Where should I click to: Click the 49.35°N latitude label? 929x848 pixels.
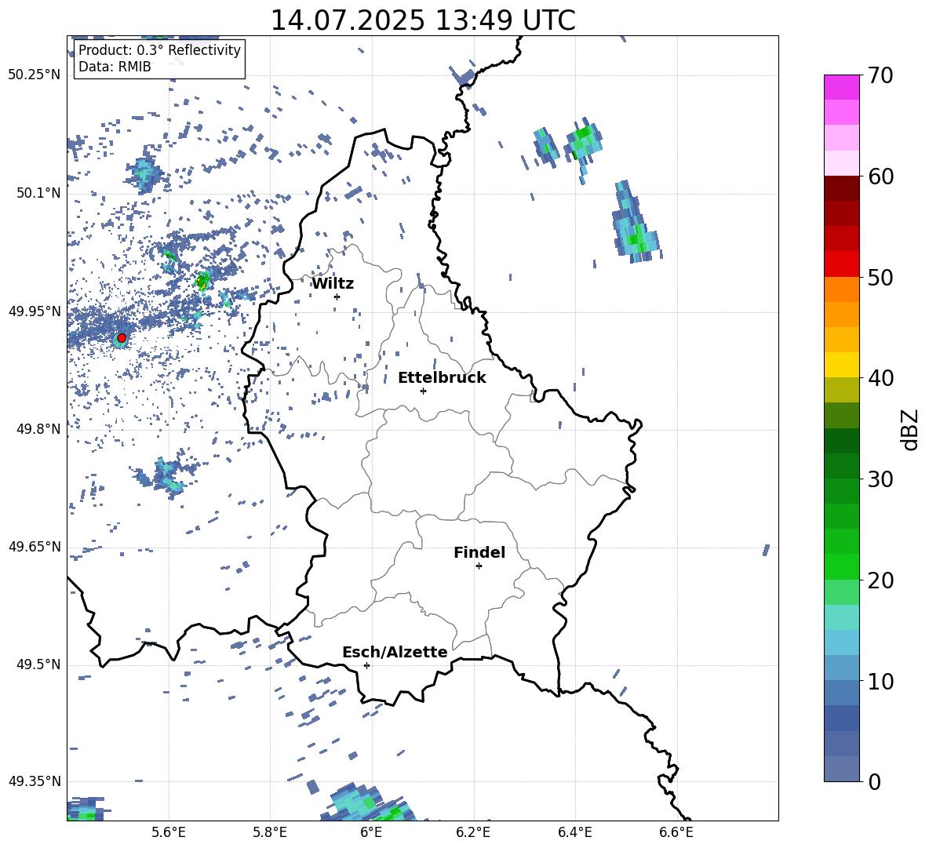point(35,781)
